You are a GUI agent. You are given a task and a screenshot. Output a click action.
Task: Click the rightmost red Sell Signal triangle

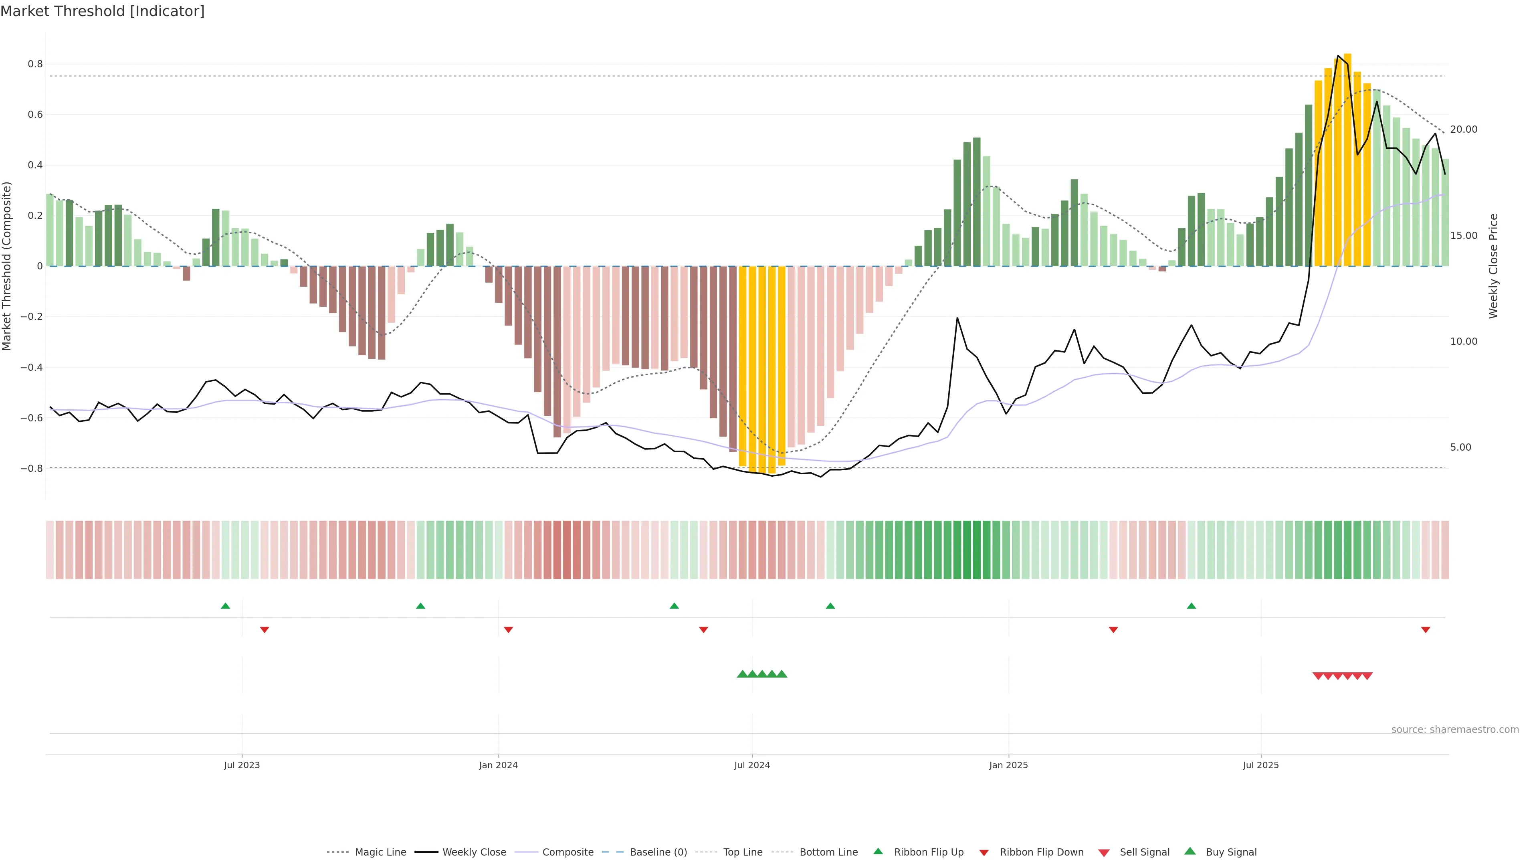[x=1367, y=676]
